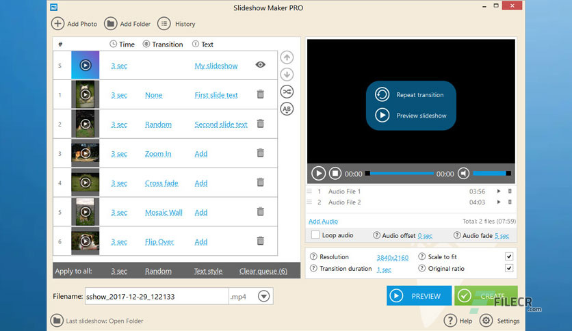Click the Transition column header
This screenshot has height=331, width=572.
(163, 44)
